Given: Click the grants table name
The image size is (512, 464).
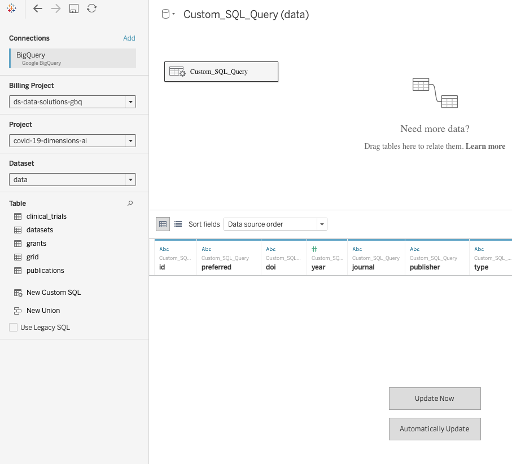Looking at the screenshot, I should 36,244.
